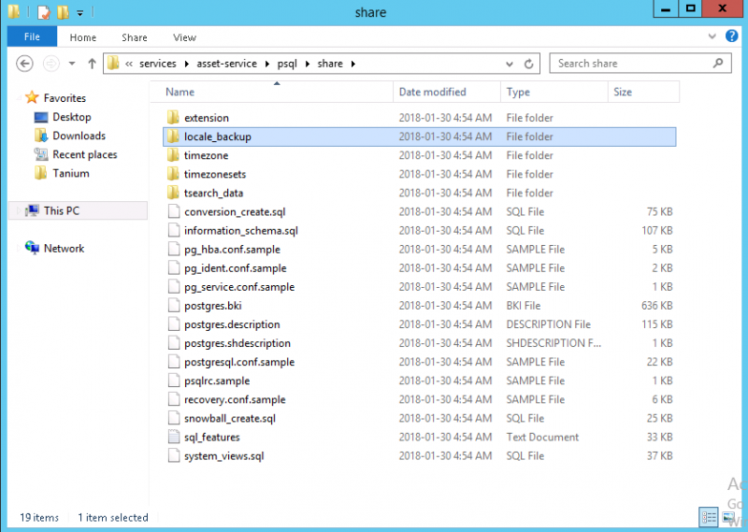Navigate to psql in the address path
This screenshot has height=532, width=748.
[287, 64]
